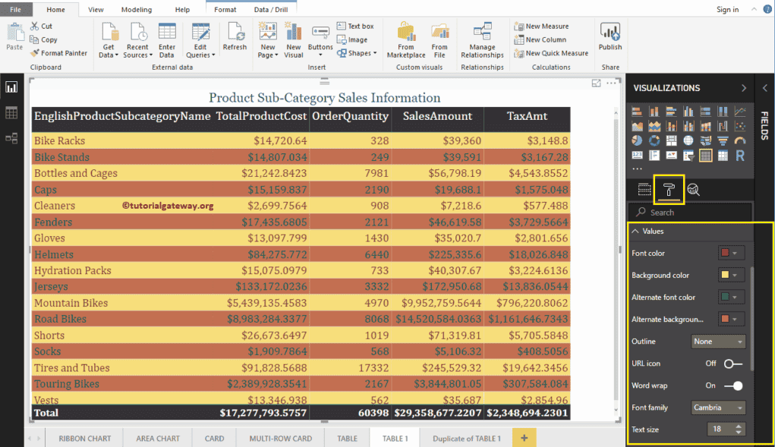Select the Matrix visualization icon
Screen dimensions: 775x447
pos(723,155)
